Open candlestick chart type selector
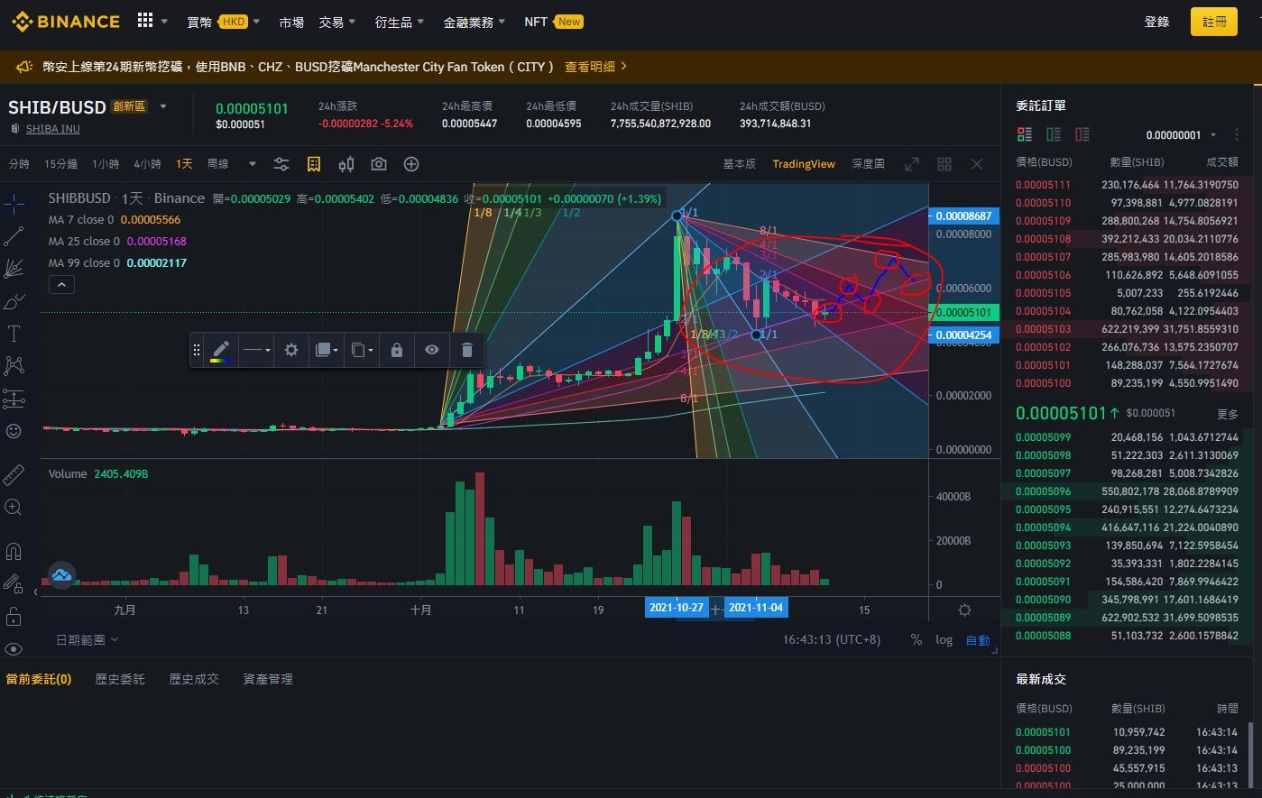The width and height of the screenshot is (1262, 798). (x=346, y=164)
